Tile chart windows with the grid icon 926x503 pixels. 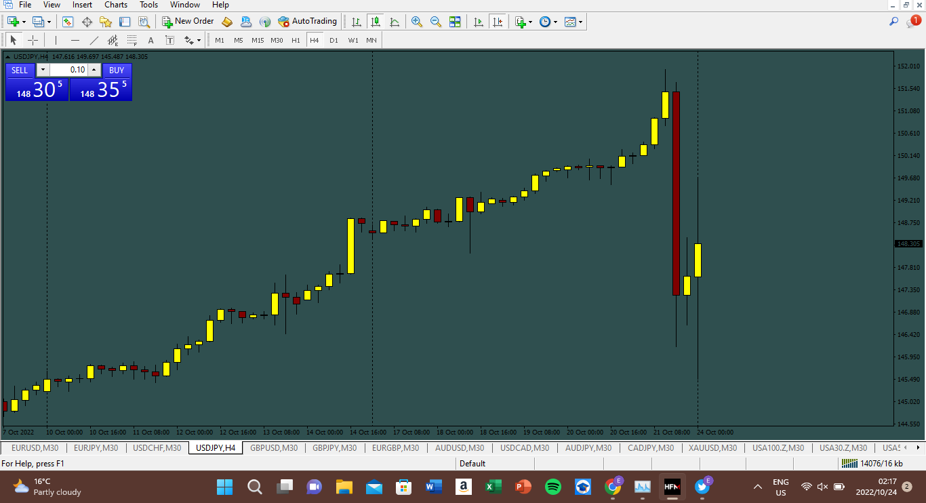(455, 22)
